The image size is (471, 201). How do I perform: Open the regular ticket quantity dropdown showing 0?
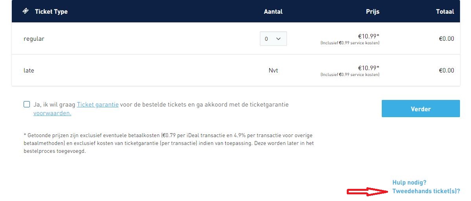273,39
